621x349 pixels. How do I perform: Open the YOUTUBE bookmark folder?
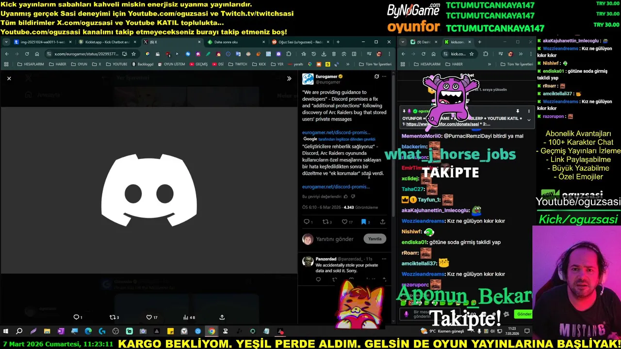[x=116, y=64]
